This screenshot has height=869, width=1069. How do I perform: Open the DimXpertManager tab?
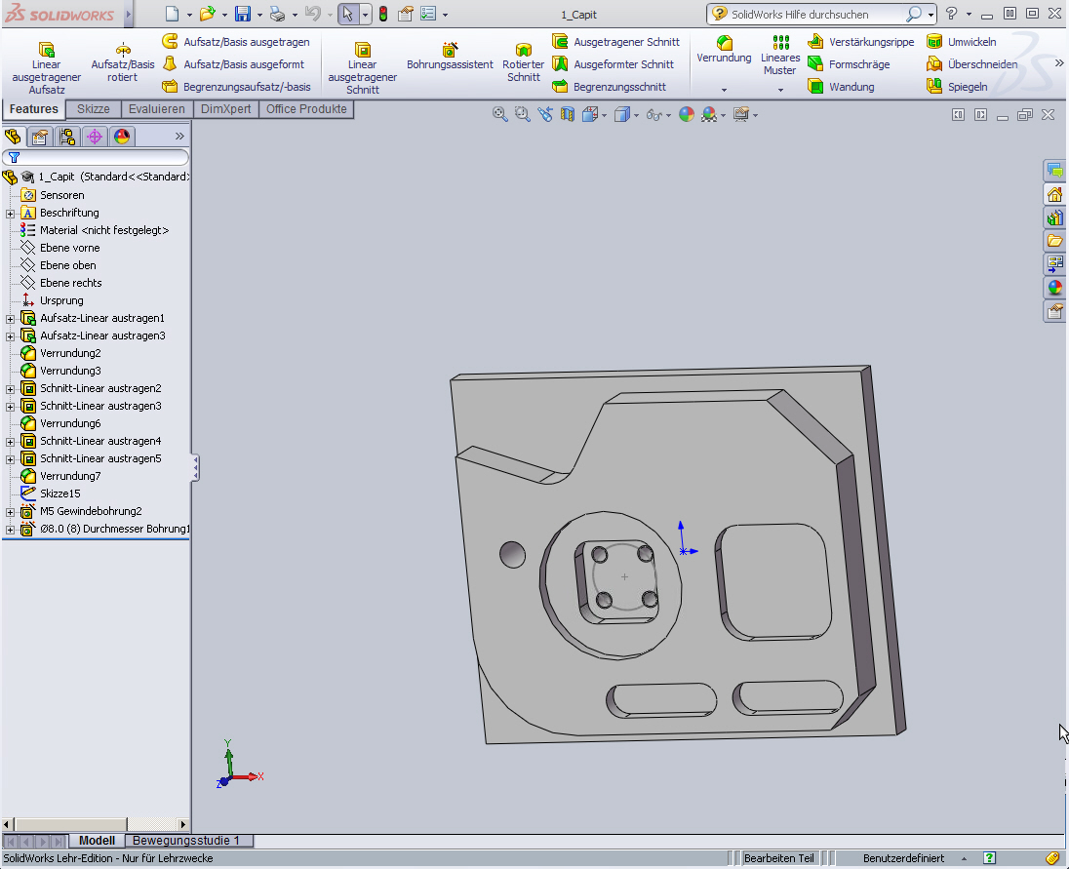94,137
